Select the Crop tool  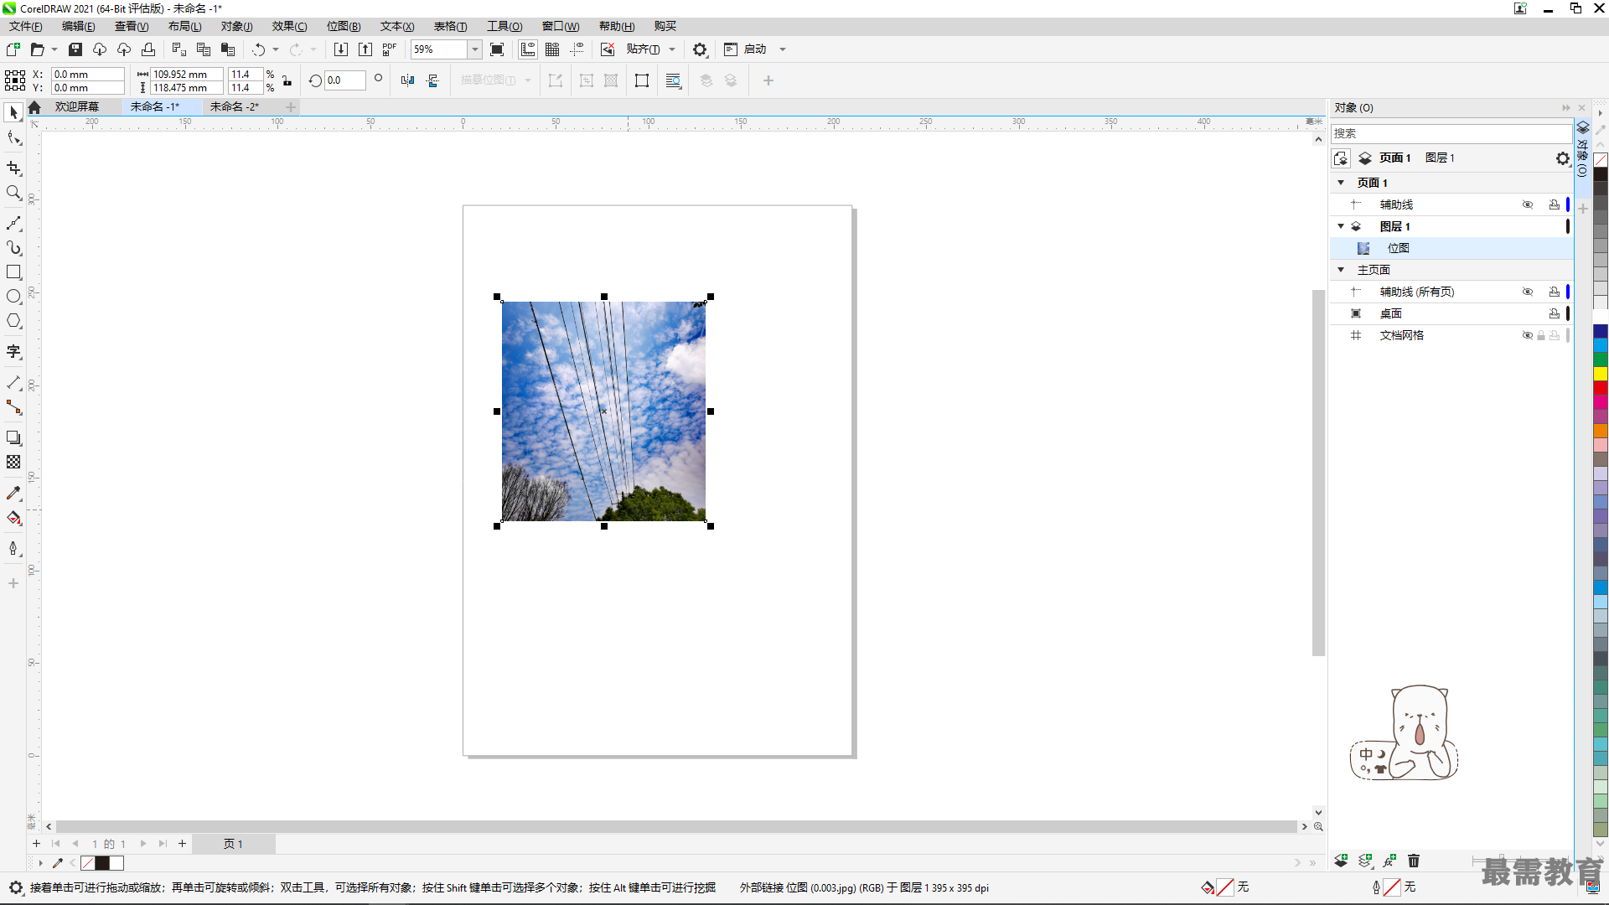(13, 168)
